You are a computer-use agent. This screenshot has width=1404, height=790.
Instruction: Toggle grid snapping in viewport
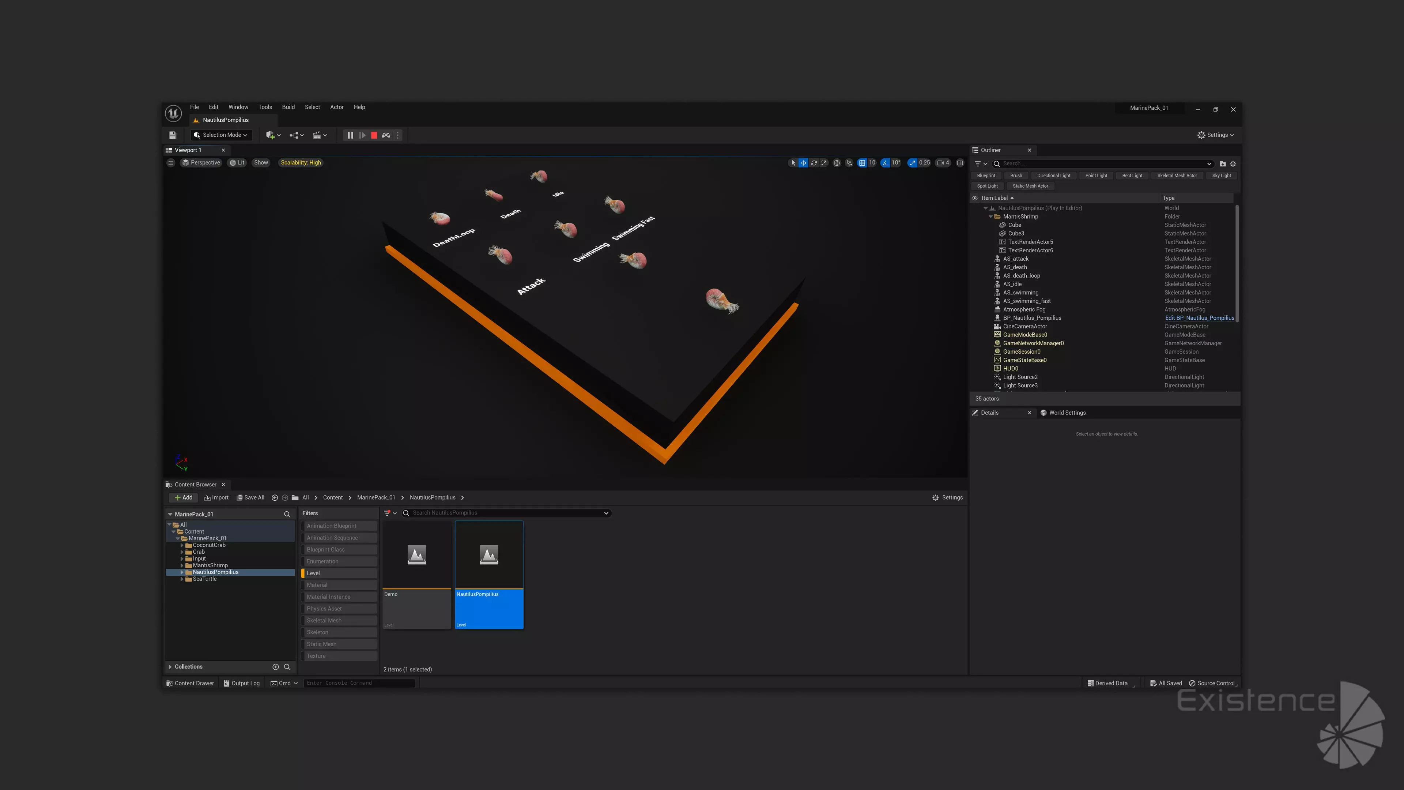[x=862, y=163]
